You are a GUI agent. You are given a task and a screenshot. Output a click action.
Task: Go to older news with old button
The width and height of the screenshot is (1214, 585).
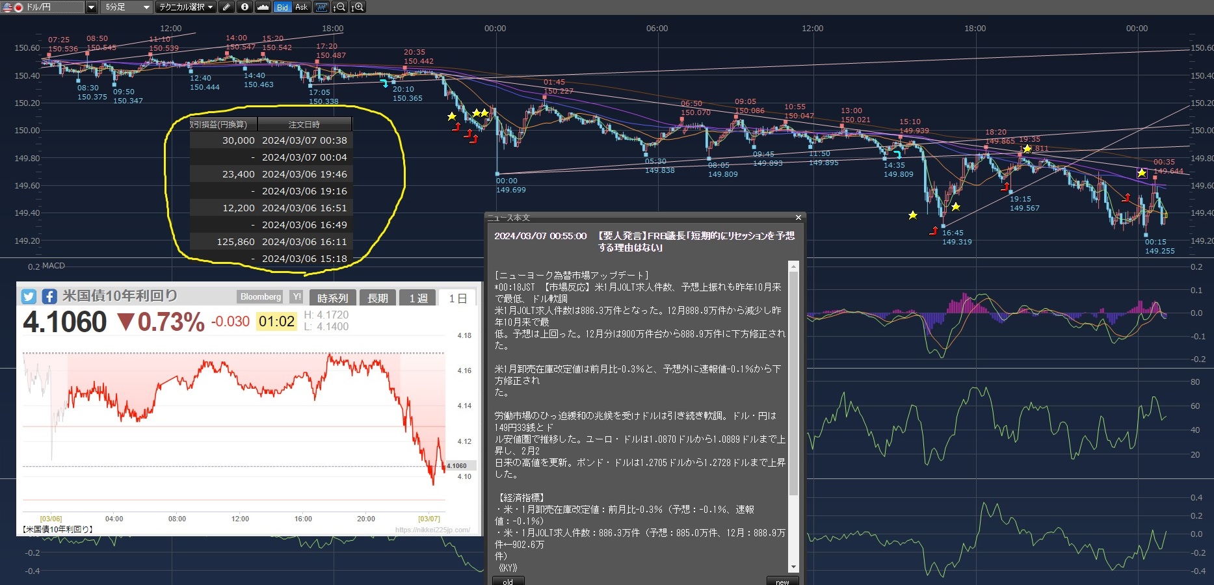point(507,581)
